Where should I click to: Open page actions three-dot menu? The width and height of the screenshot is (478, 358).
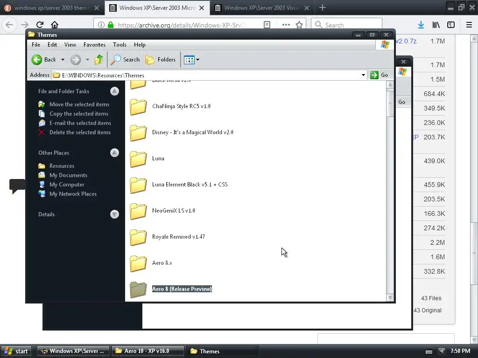(x=286, y=25)
